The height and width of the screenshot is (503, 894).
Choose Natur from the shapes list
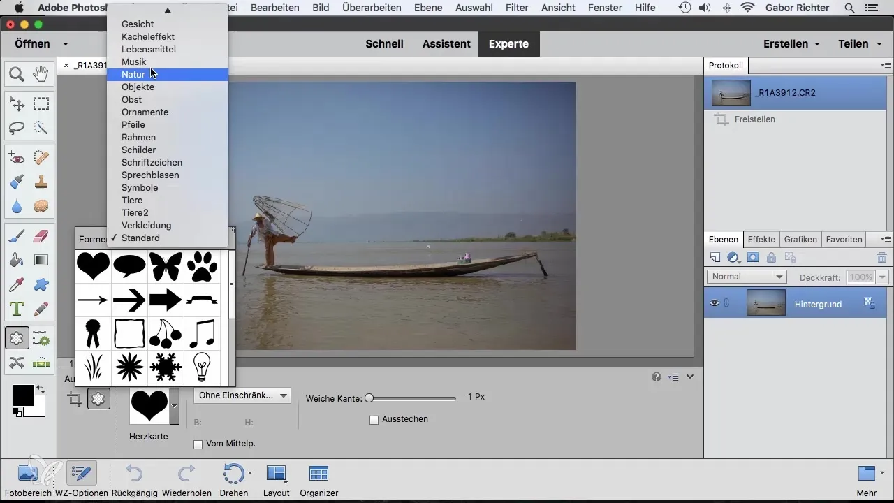(x=168, y=75)
